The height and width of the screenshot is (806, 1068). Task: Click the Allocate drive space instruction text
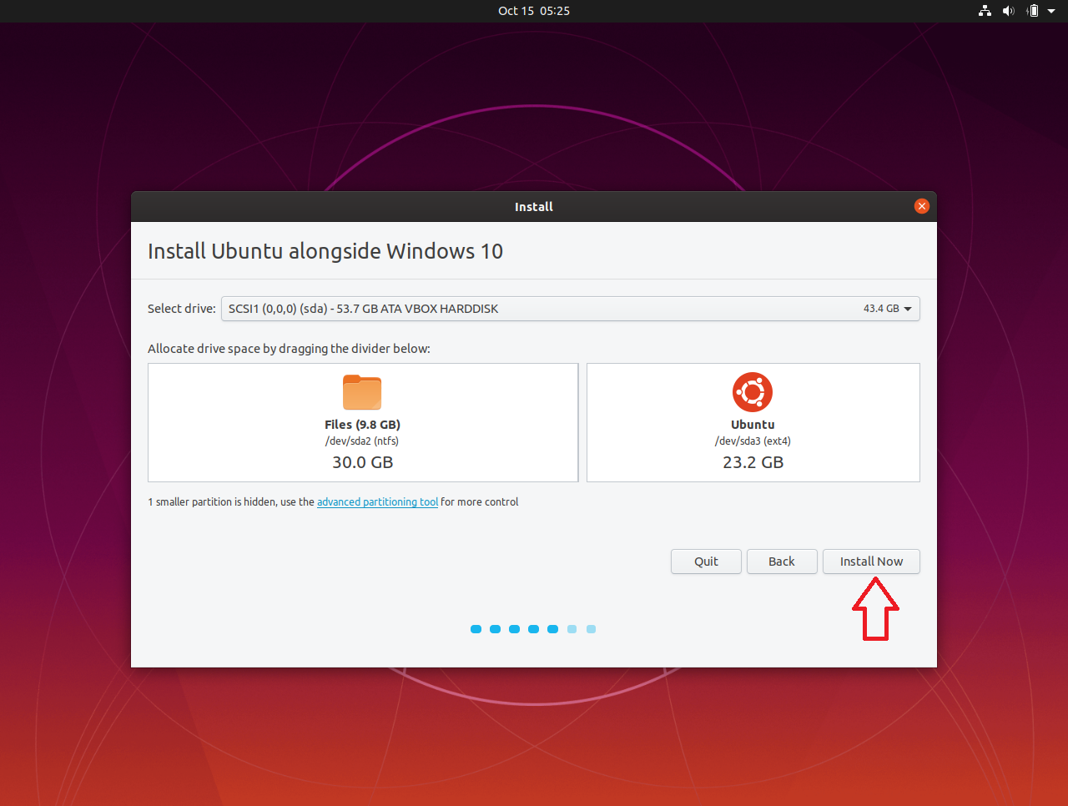point(289,349)
